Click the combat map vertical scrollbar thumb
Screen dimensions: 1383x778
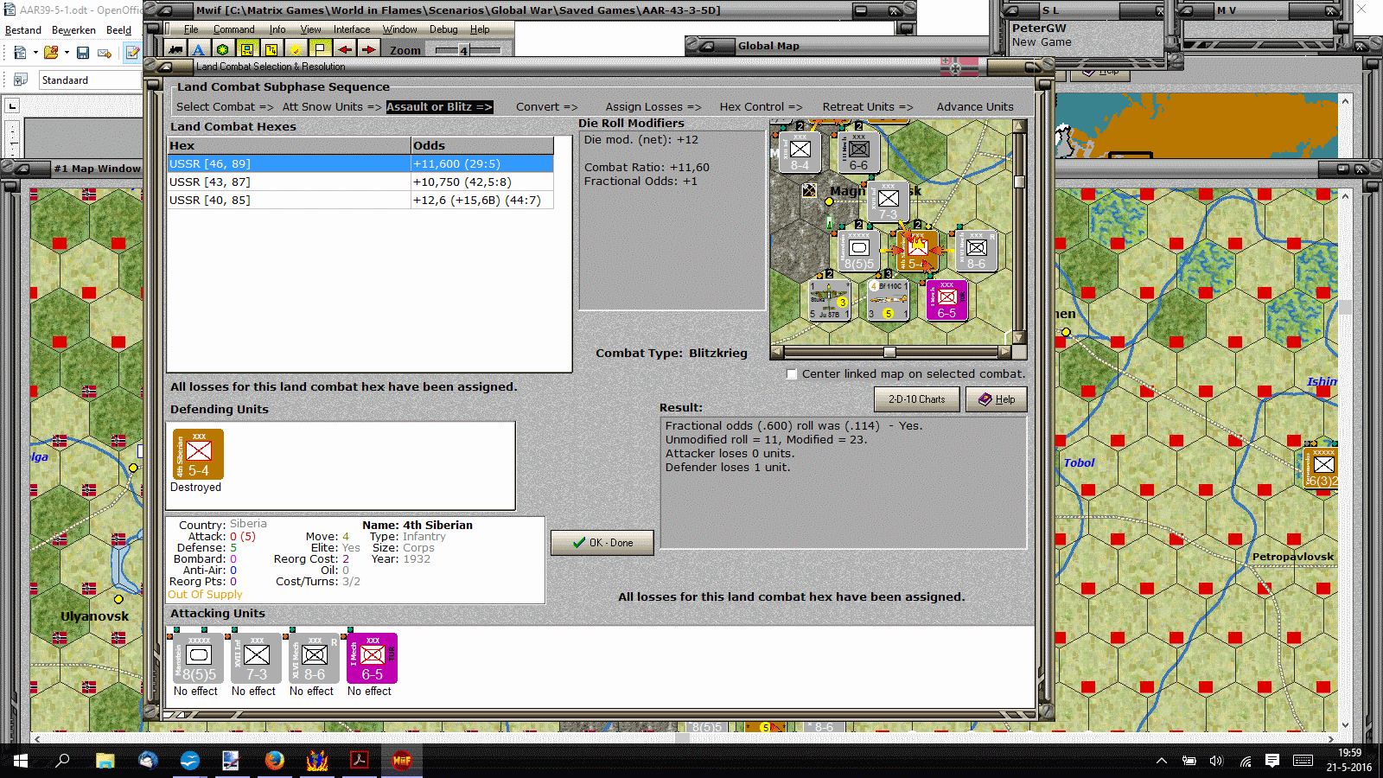point(1019,182)
